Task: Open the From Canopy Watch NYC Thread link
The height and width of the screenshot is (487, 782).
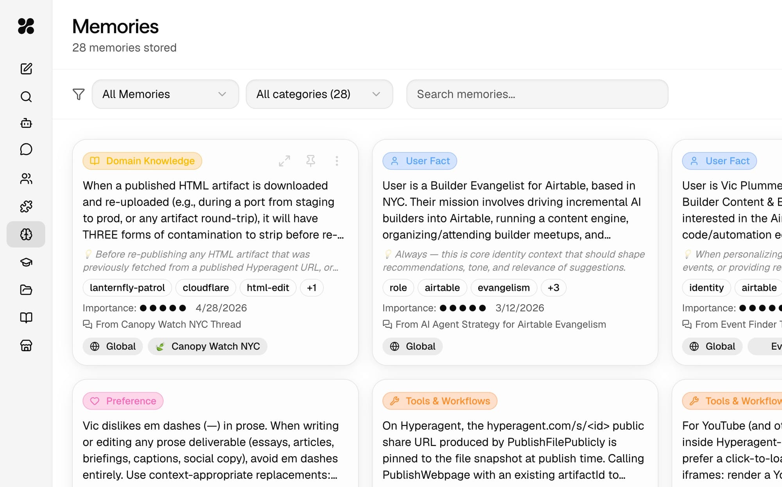Action: 162,324
